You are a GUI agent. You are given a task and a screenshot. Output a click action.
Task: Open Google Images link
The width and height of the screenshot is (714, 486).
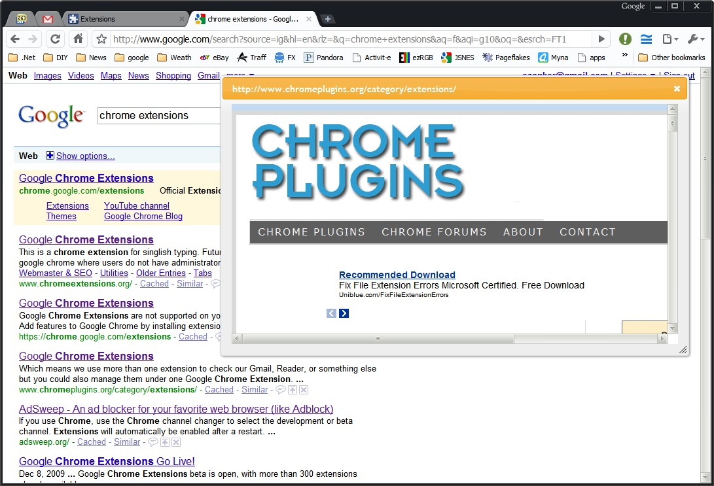tap(47, 75)
